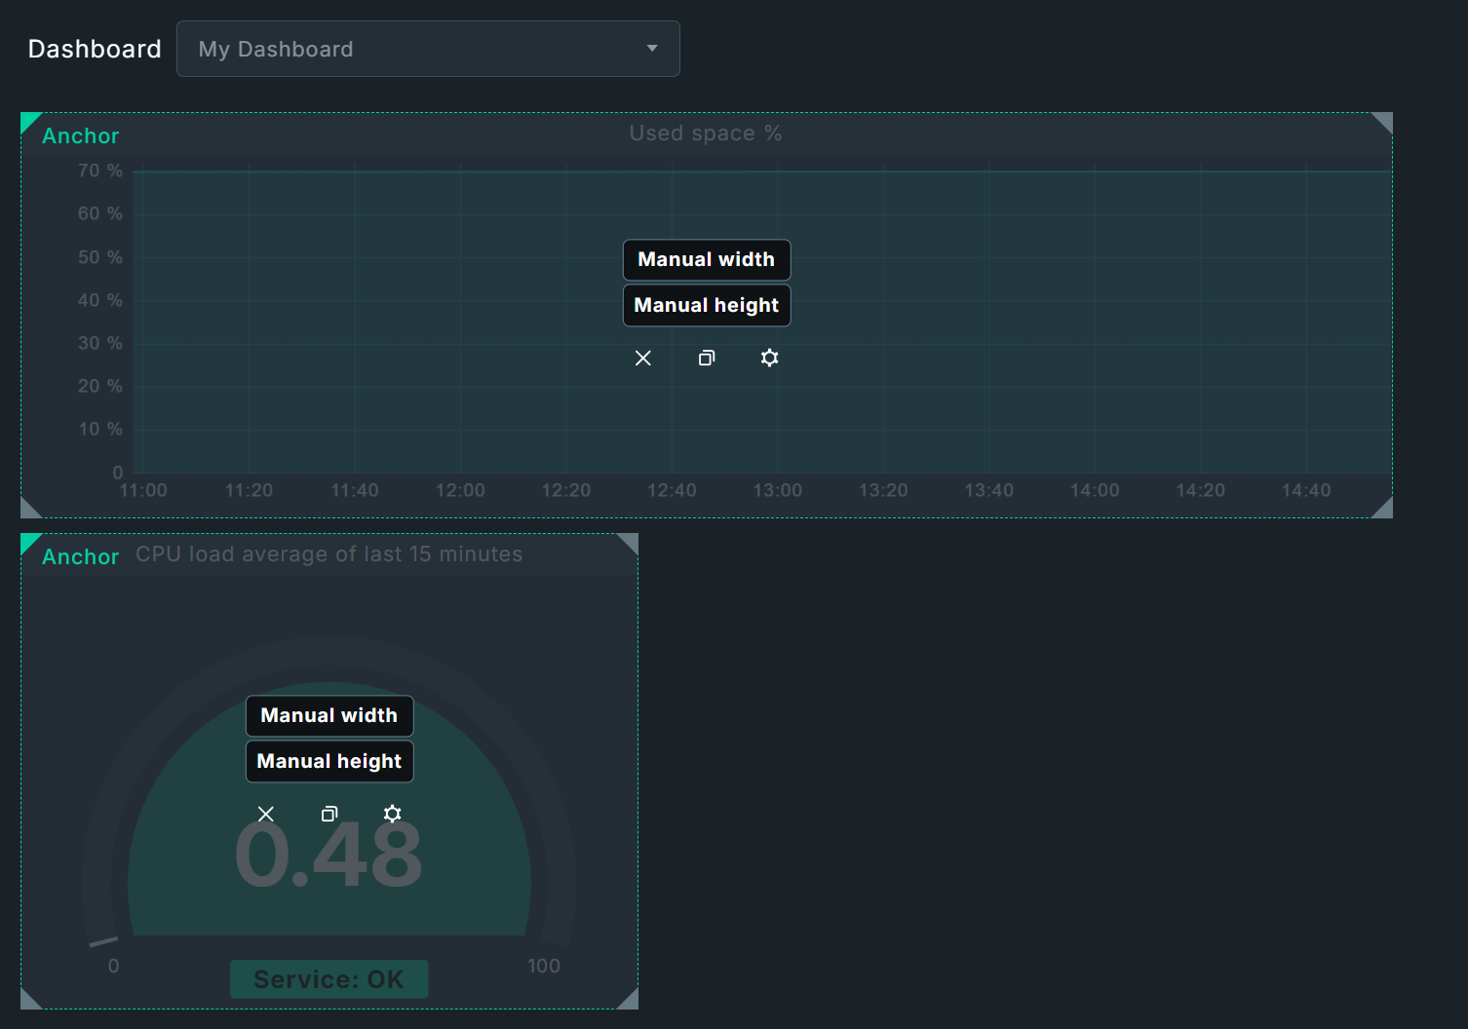
Task: Click the Dashboard heading text
Action: coord(94,48)
